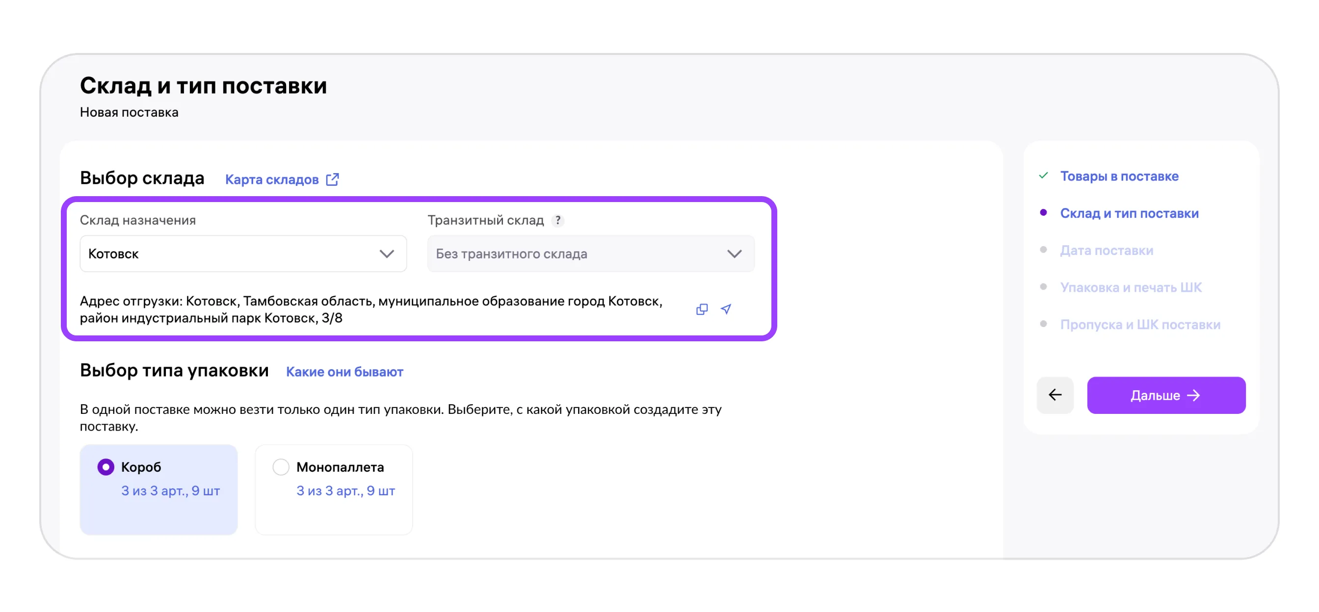Open the Склад и тип поставки step
Viewport: 1319px width, 612px height.
click(1129, 213)
